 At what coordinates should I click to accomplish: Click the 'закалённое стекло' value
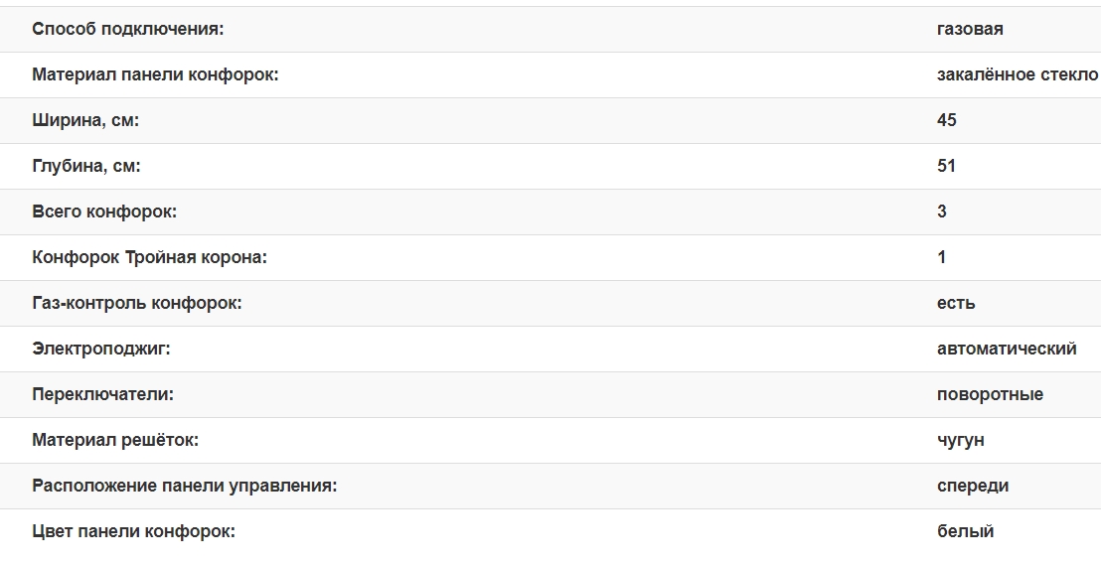tap(1017, 74)
